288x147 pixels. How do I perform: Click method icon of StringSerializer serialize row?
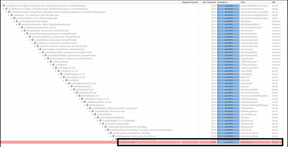(x=48, y=59)
